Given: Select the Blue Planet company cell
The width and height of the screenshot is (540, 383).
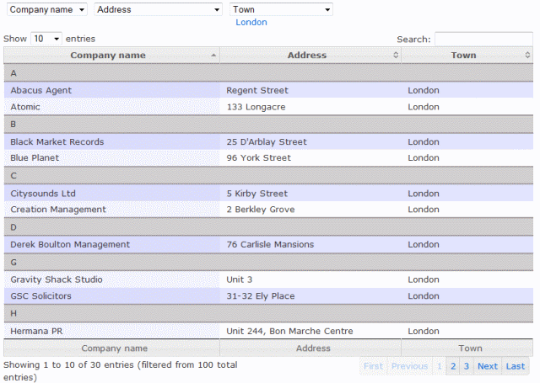Looking at the screenshot, I should 111,158.
